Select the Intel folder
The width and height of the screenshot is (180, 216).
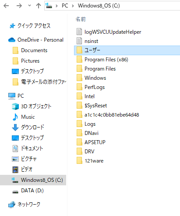click(89, 96)
